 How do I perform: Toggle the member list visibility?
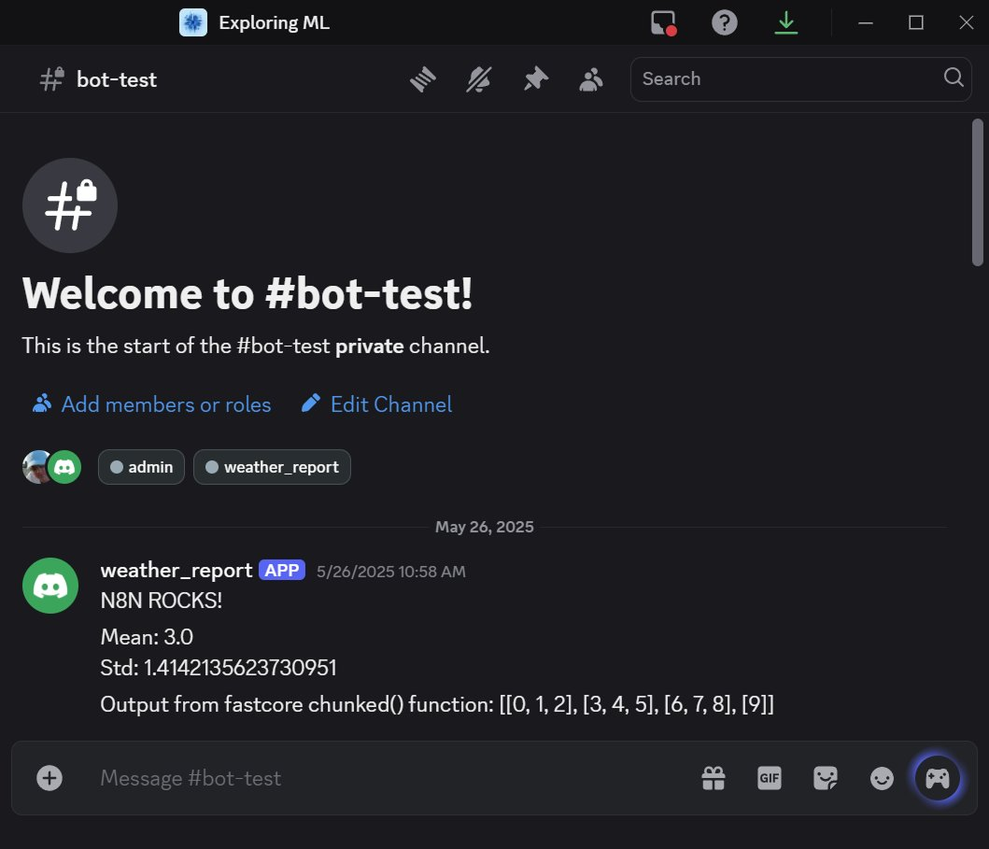point(590,78)
